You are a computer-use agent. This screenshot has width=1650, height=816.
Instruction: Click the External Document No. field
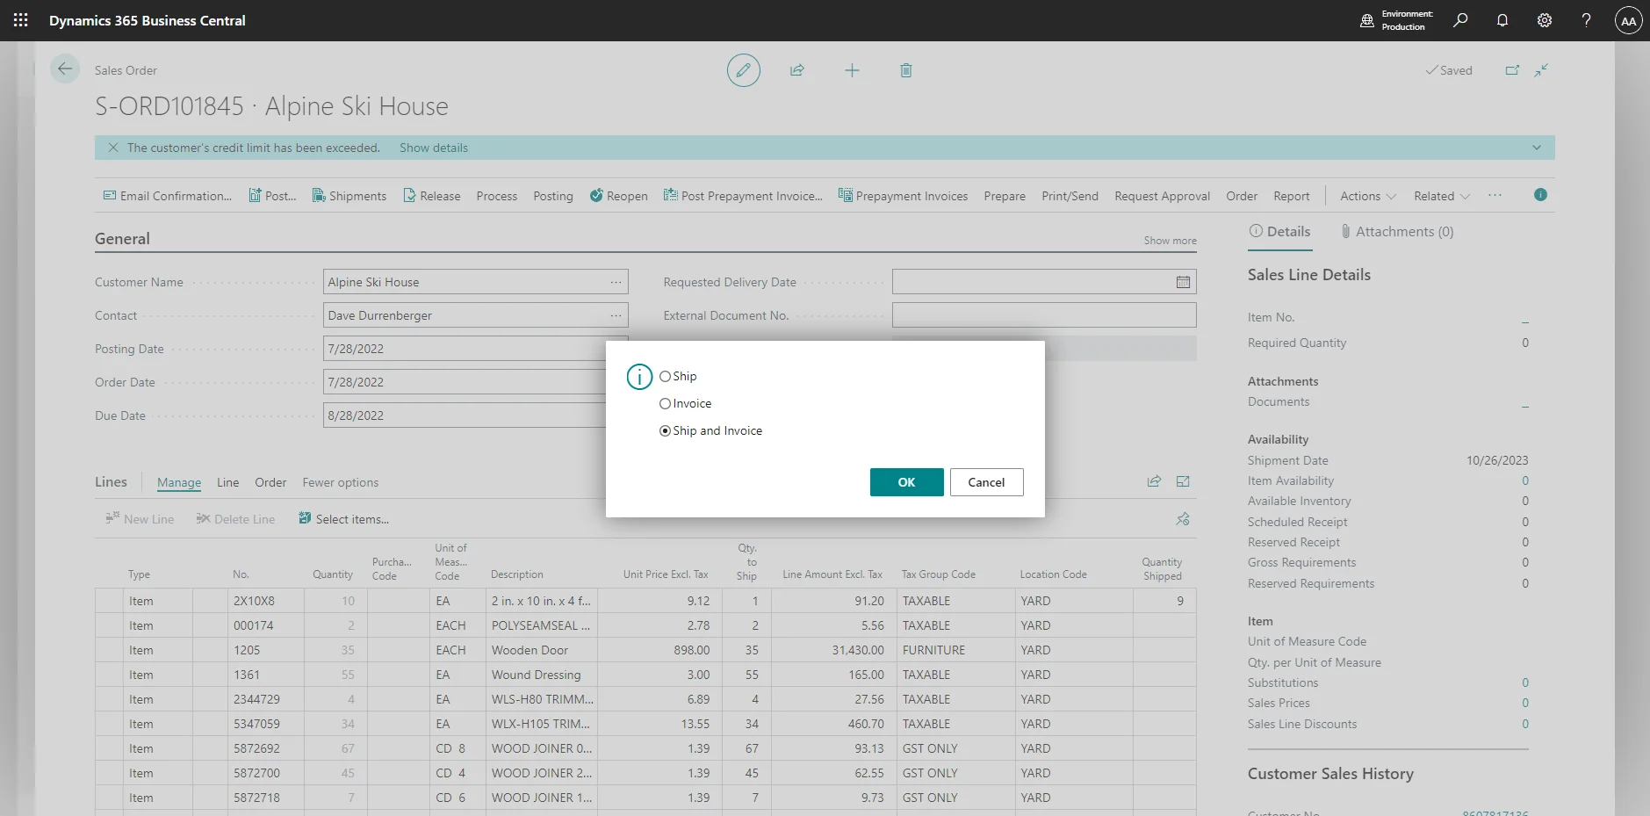pos(1043,315)
